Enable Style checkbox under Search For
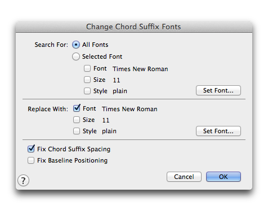 click(87, 91)
